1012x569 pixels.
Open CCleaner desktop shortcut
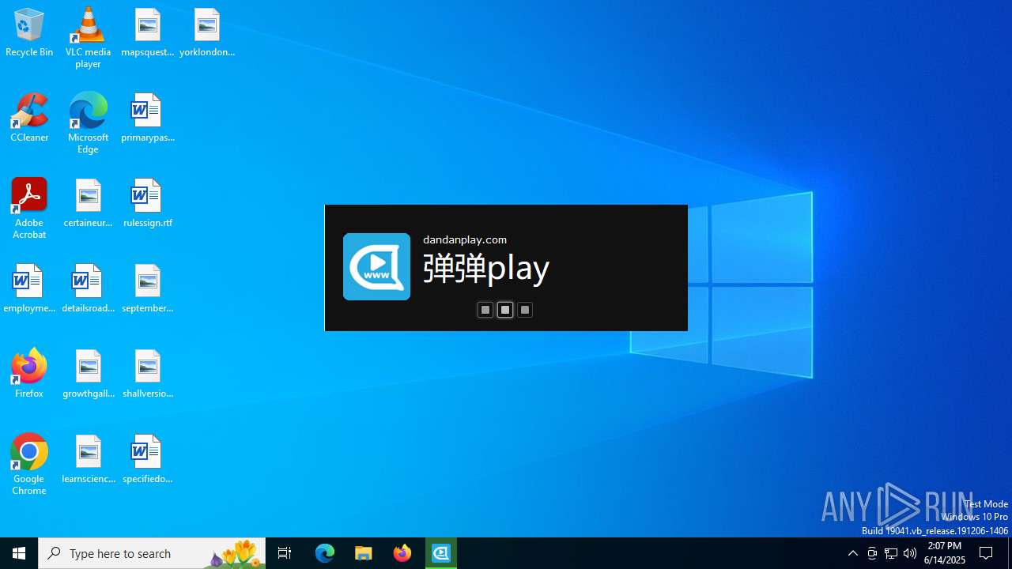click(x=29, y=118)
